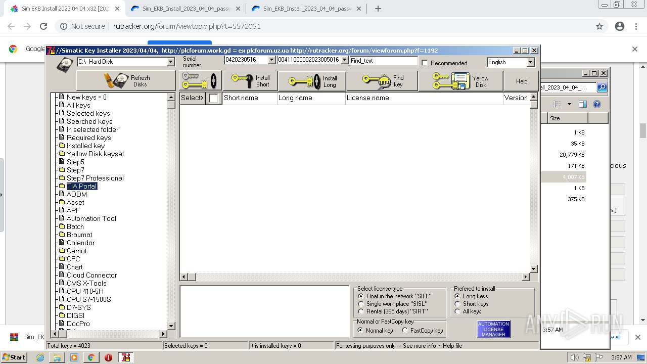Open view options dropdown arrow in Explorer window

point(569,104)
